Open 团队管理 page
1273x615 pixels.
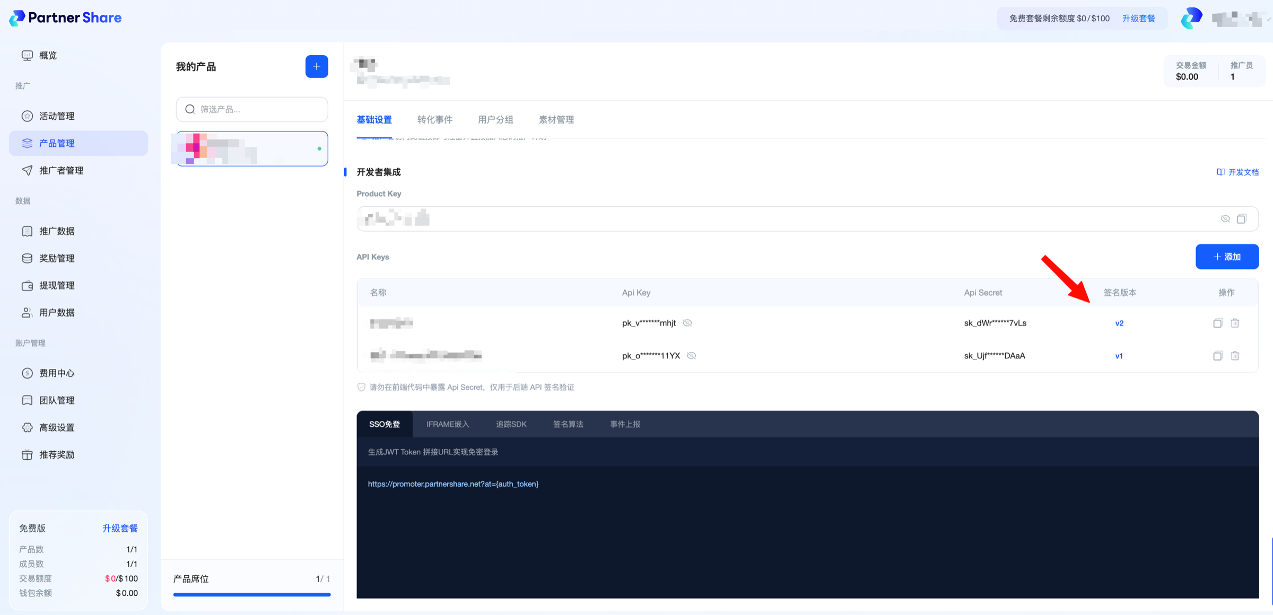(79, 400)
